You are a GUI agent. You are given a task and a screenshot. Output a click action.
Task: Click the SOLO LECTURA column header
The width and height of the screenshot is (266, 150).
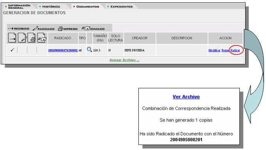click(x=115, y=38)
